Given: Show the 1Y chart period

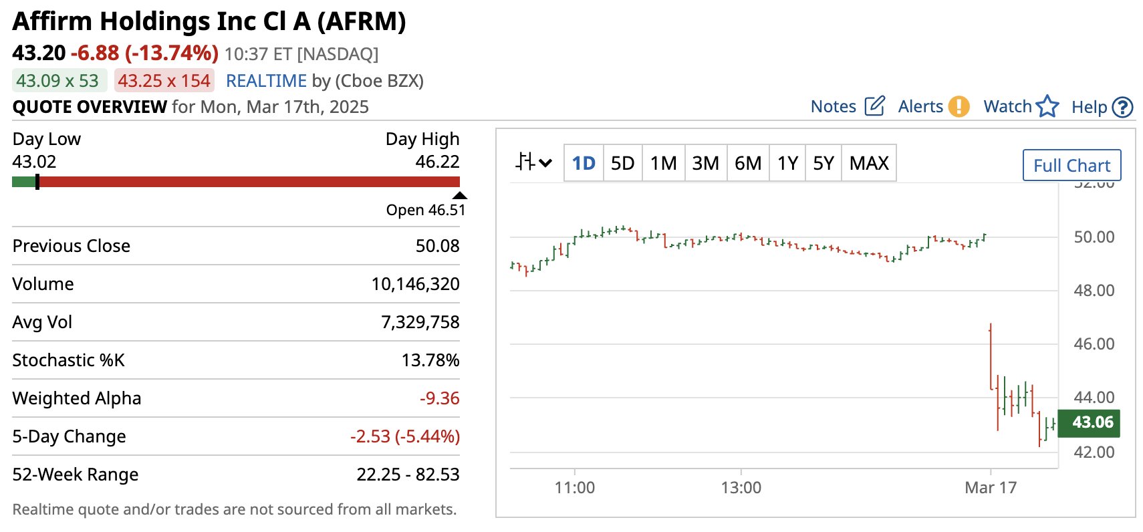Looking at the screenshot, I should [x=787, y=163].
